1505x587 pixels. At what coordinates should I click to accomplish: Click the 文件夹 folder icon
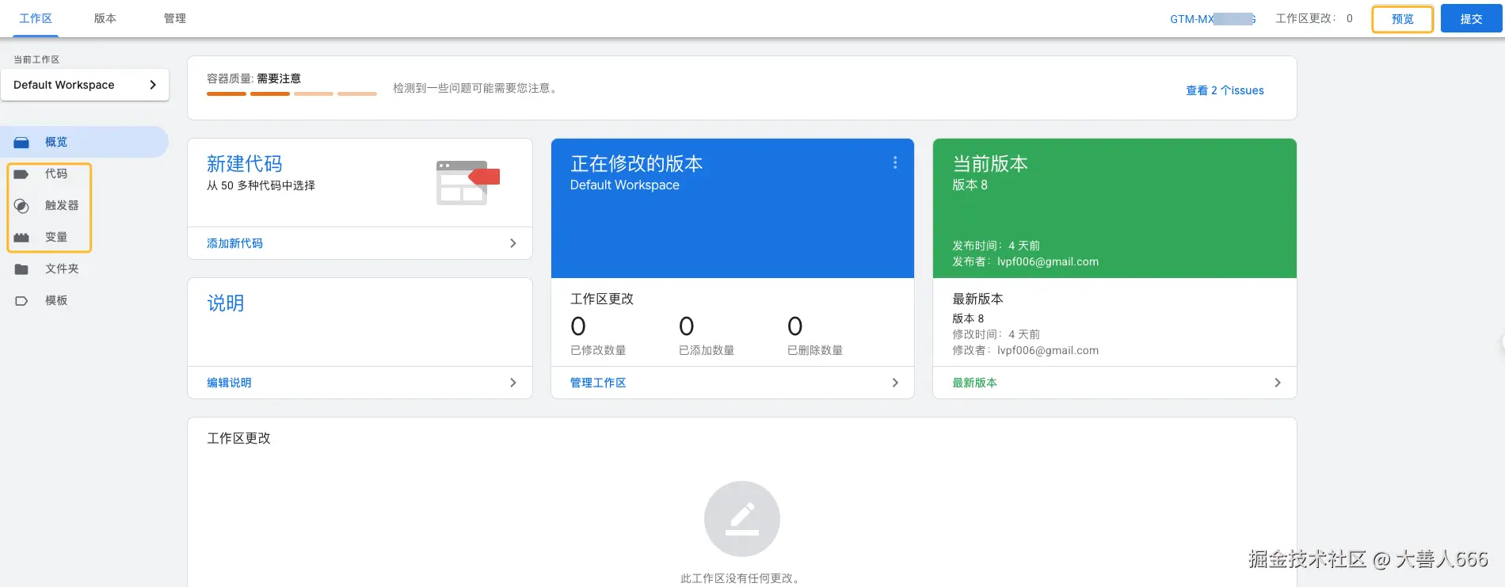(21, 269)
